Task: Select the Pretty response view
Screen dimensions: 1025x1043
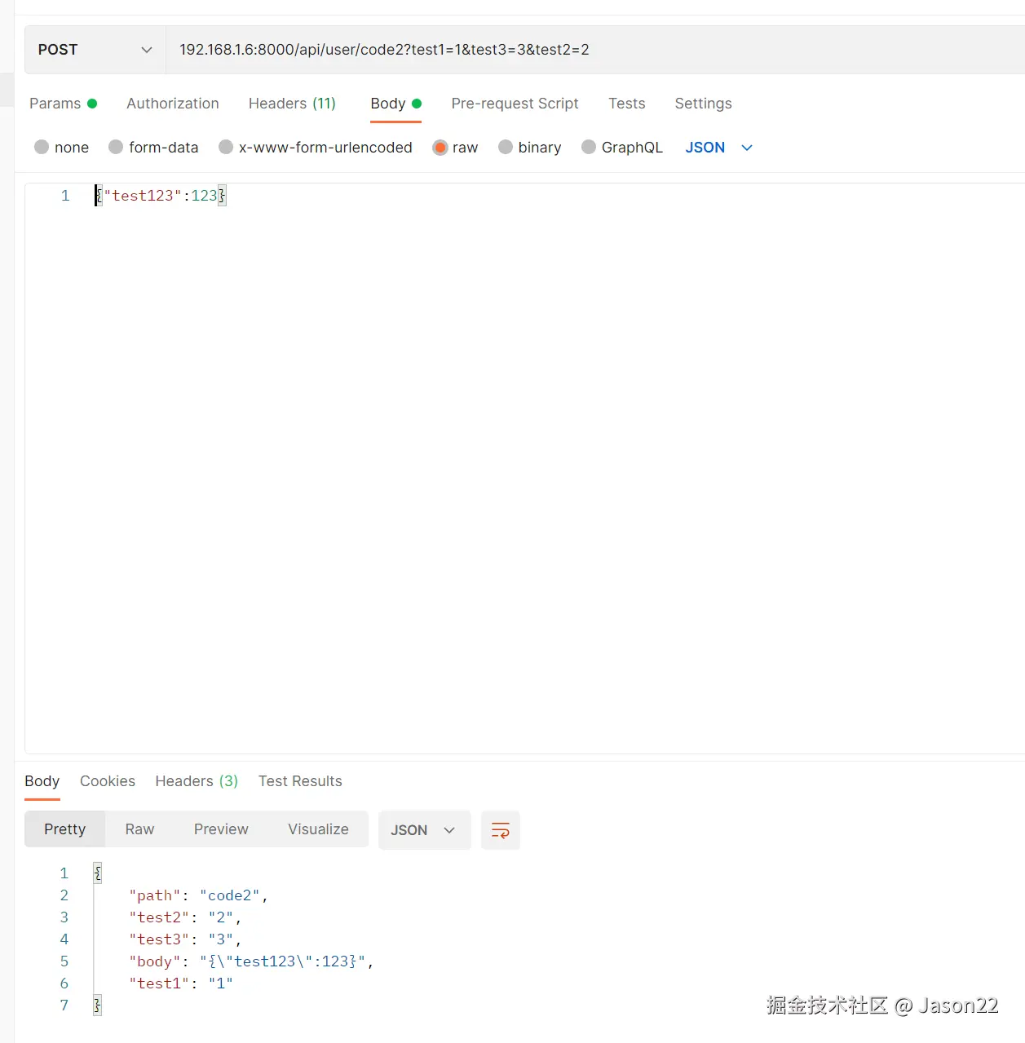Action: [64, 829]
